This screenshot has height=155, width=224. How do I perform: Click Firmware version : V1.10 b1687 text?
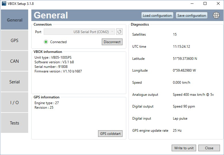(58, 71)
